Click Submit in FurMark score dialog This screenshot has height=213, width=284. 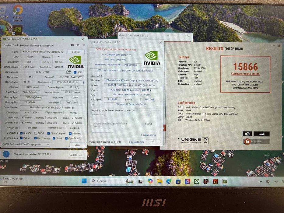[x=148, y=124]
